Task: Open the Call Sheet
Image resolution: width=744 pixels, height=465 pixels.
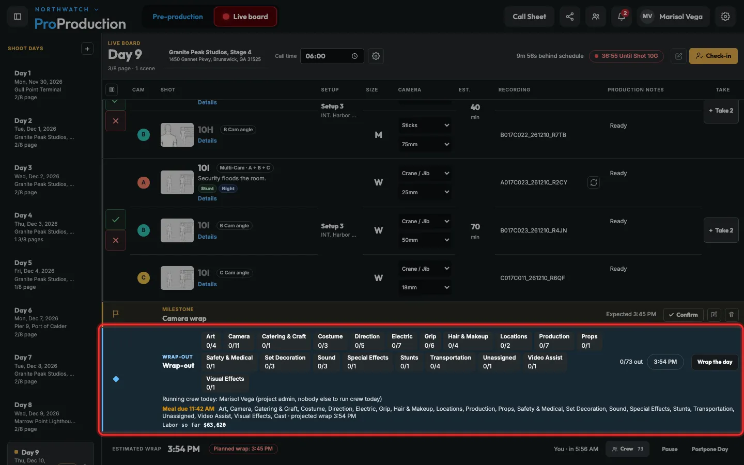Action: click(x=529, y=17)
